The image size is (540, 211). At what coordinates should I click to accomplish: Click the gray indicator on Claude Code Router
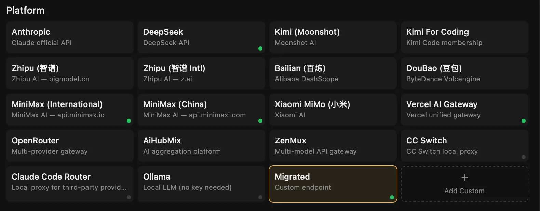[x=129, y=197]
